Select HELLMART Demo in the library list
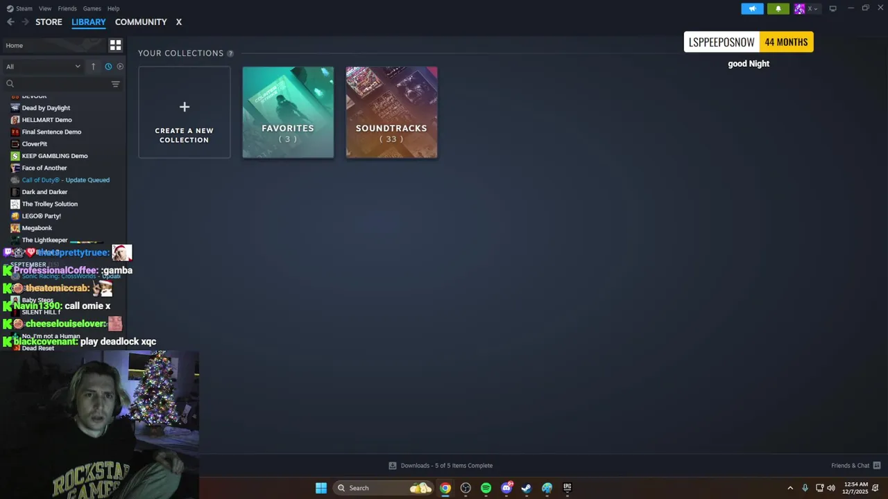Screen dimensions: 888x499 coord(46,120)
